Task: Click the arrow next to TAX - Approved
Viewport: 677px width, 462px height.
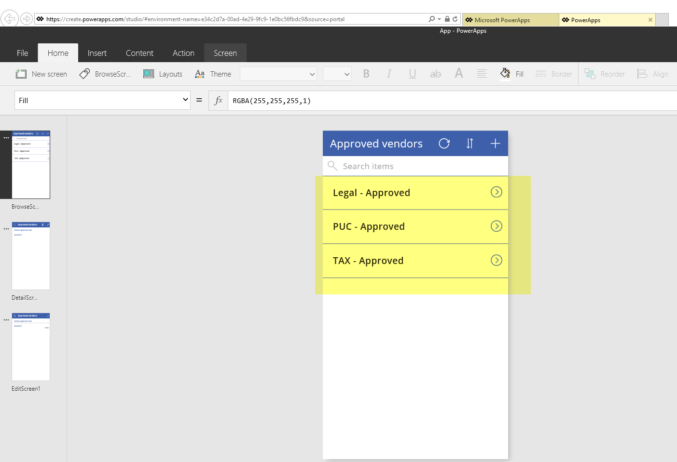Action: tap(496, 261)
